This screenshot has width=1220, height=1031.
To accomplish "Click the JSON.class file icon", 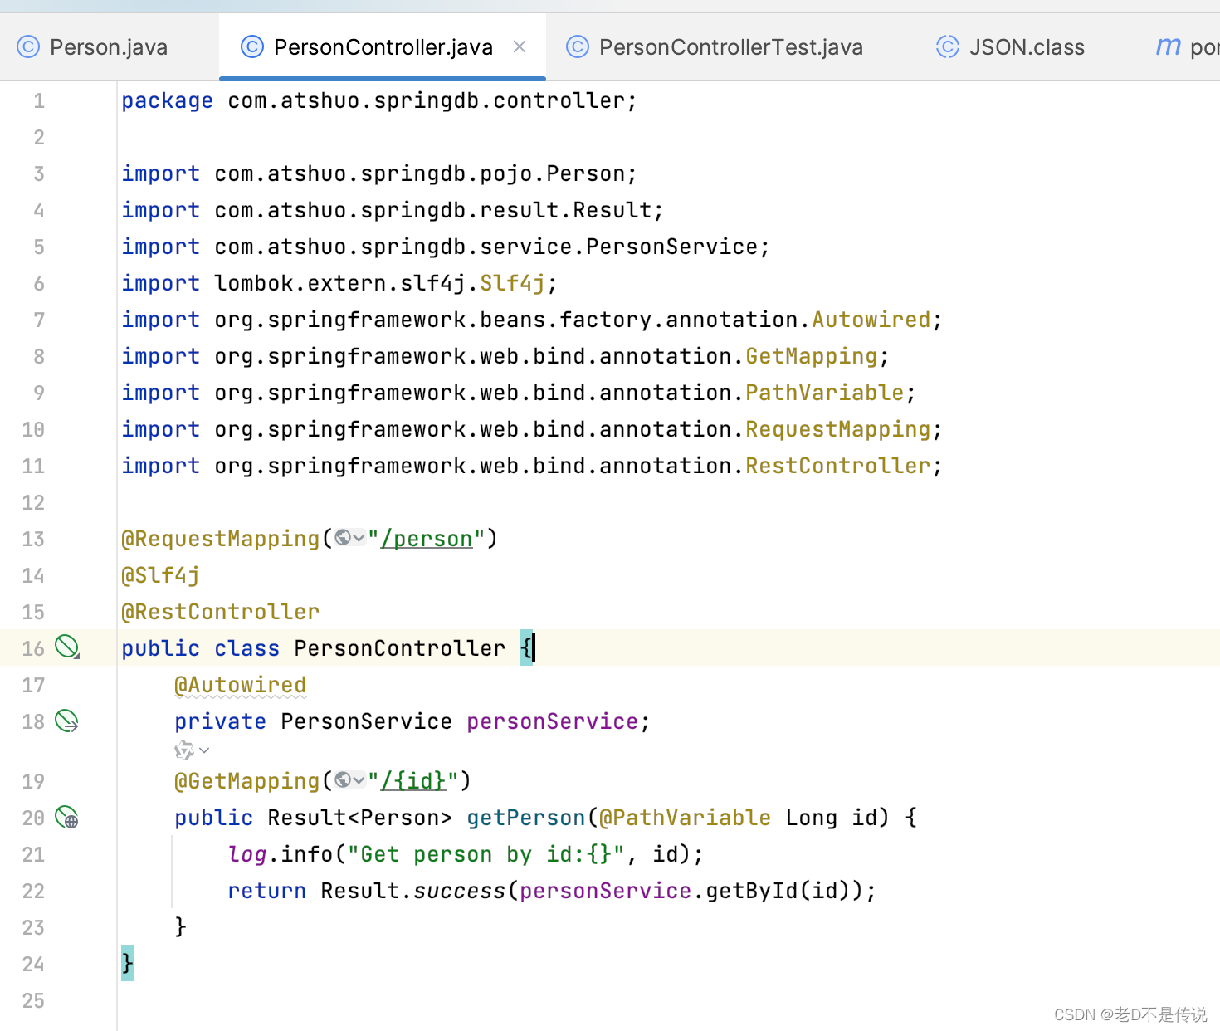I will pos(948,47).
